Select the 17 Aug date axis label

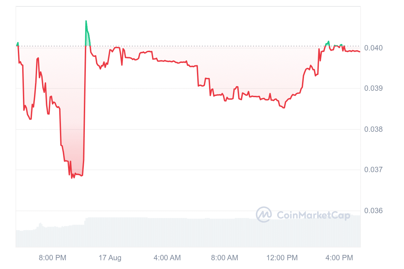tap(110, 258)
